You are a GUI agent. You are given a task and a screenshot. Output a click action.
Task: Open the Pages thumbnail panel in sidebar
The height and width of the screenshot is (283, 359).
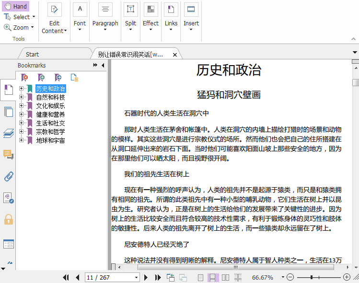click(x=8, y=112)
